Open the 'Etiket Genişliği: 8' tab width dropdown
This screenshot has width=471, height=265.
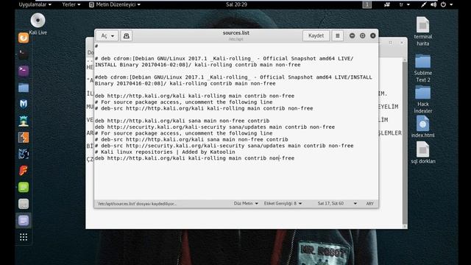click(x=283, y=203)
